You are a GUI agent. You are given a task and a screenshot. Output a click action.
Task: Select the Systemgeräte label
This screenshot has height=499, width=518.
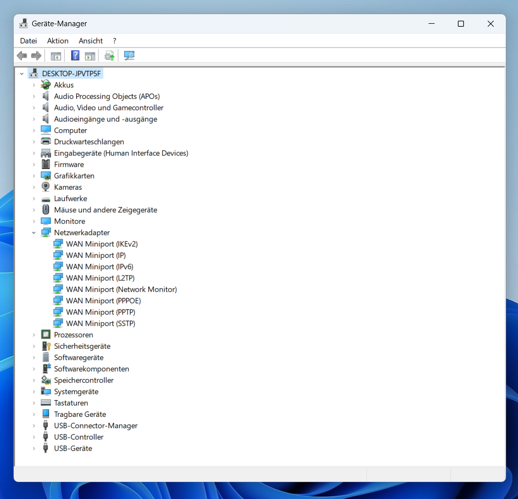[x=76, y=392]
